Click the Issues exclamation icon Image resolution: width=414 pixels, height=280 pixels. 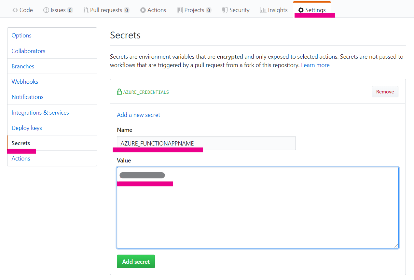46,10
